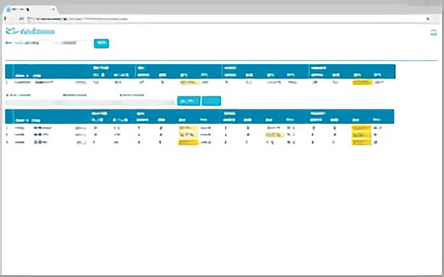Viewport: 444px width, 277px height.
Task: Select the middle radio option above the grey bar
Action: 64,95
